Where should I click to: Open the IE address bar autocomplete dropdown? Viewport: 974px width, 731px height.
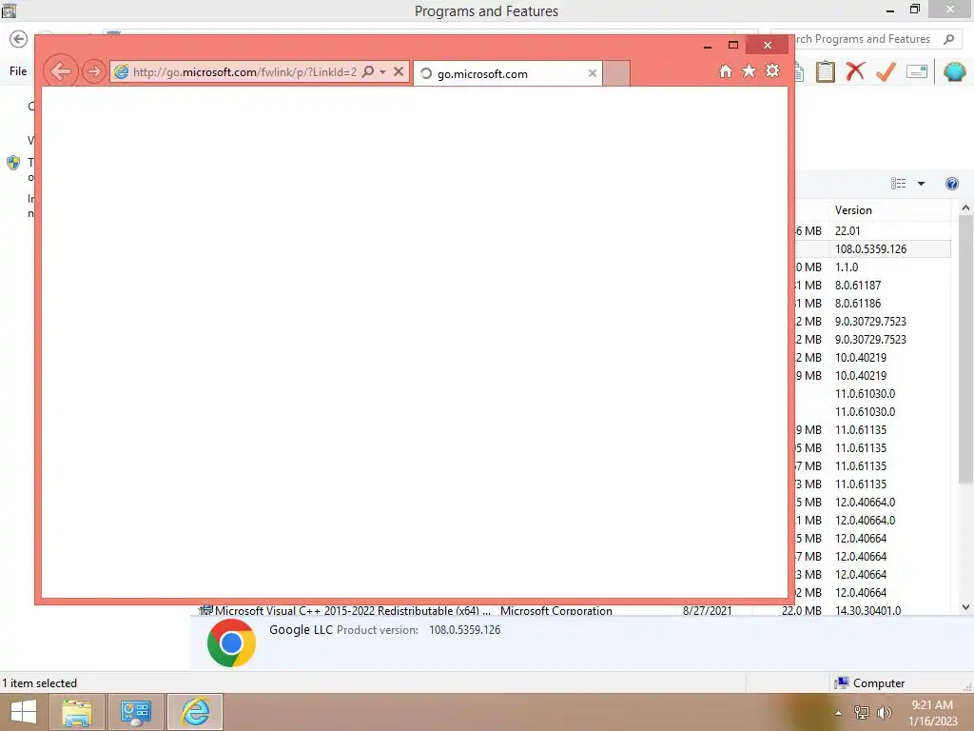382,72
